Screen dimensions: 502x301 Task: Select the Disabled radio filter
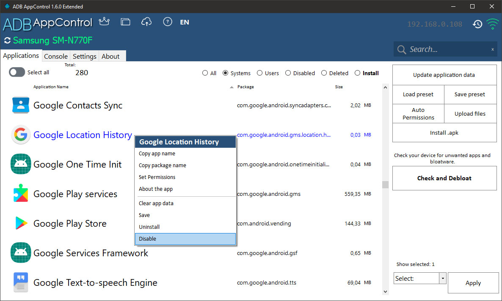point(288,73)
